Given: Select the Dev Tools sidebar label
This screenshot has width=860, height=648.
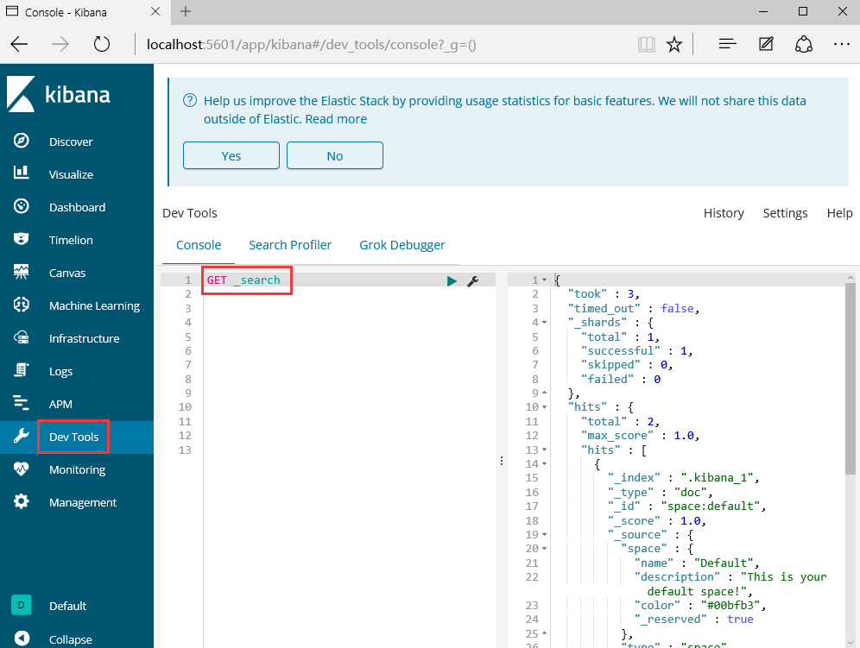Looking at the screenshot, I should pyautogui.click(x=73, y=437).
